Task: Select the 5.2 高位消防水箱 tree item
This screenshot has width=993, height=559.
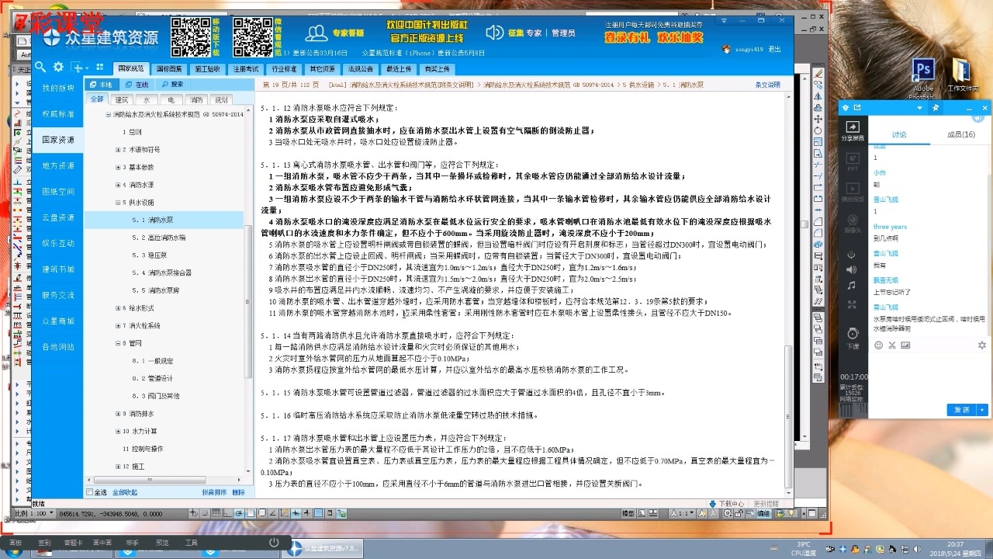Action: (158, 238)
